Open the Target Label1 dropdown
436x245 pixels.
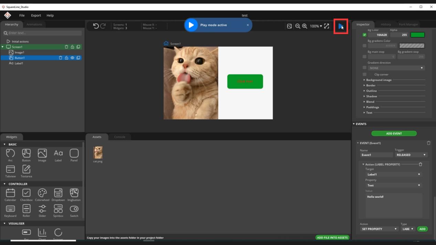pyautogui.click(x=394, y=175)
